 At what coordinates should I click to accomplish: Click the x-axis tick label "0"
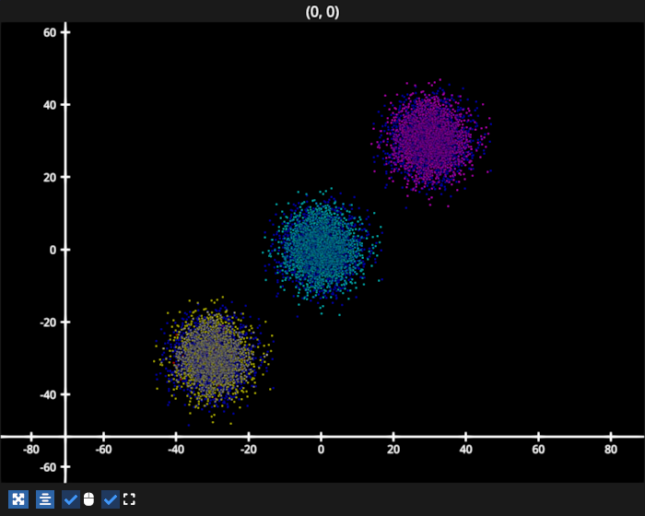(321, 450)
